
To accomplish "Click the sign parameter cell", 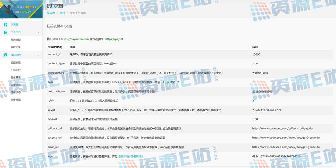I will tap(50, 156).
